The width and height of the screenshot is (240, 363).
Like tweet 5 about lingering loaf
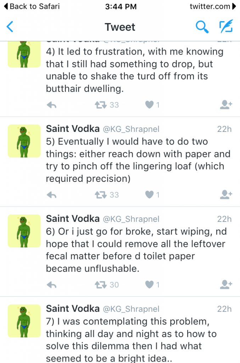(x=150, y=195)
